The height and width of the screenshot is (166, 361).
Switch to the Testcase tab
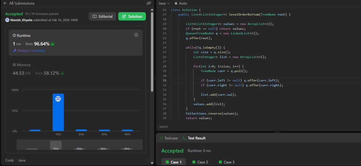[168, 138]
